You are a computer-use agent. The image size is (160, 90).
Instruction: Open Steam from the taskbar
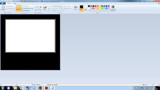tap(28, 88)
